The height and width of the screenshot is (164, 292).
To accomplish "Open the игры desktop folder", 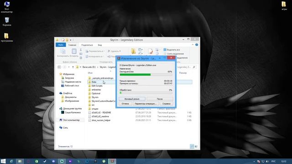I will pyautogui.click(x=284, y=5).
